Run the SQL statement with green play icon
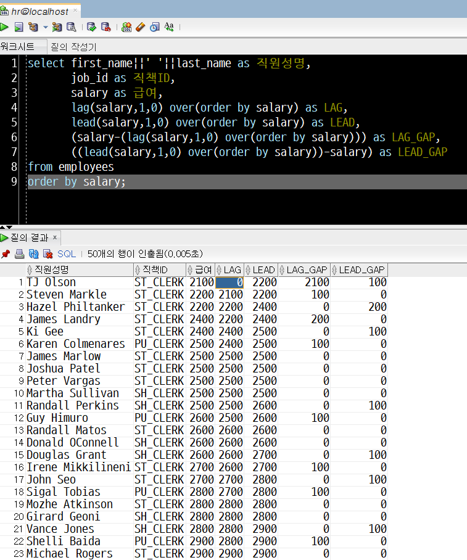Image resolution: width=467 pixels, height=560 pixels. point(4,27)
